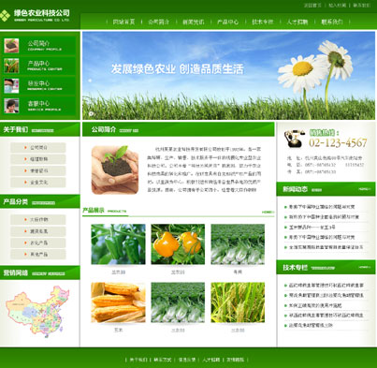Click the soil-in-hands thumbnail beside 公司简介 sidebar
Viewport: 377px width, 368px height.
11,46
